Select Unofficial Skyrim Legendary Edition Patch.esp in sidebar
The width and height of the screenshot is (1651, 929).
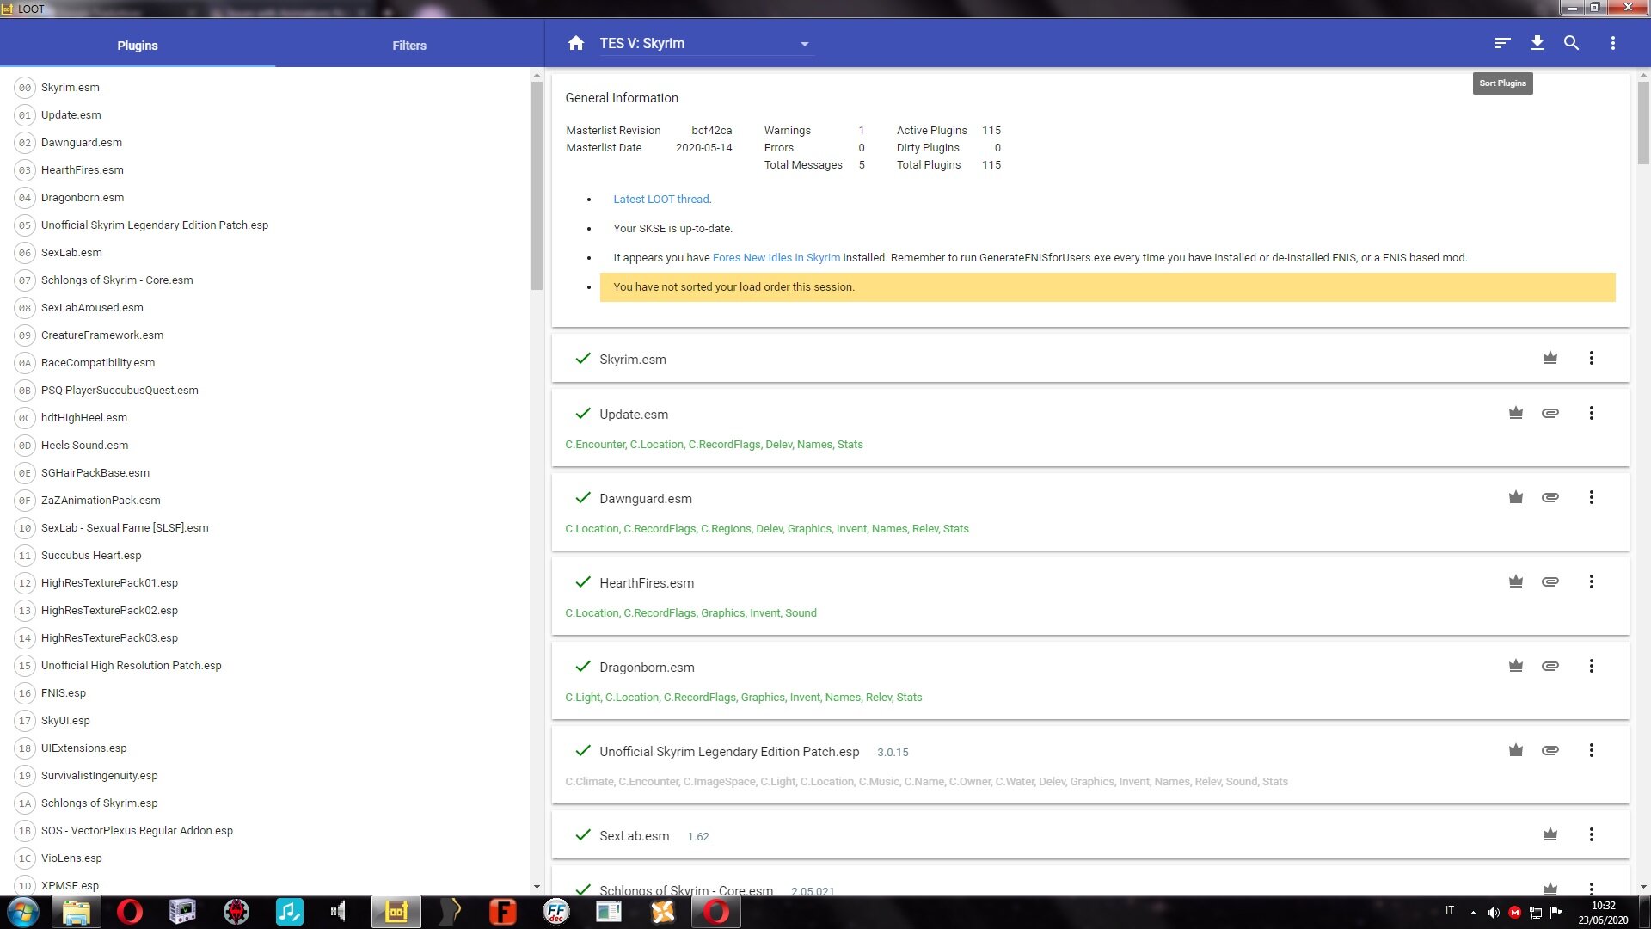click(x=155, y=225)
